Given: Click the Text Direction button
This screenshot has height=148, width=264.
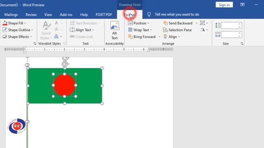Looking at the screenshot, I should pos(85,23).
